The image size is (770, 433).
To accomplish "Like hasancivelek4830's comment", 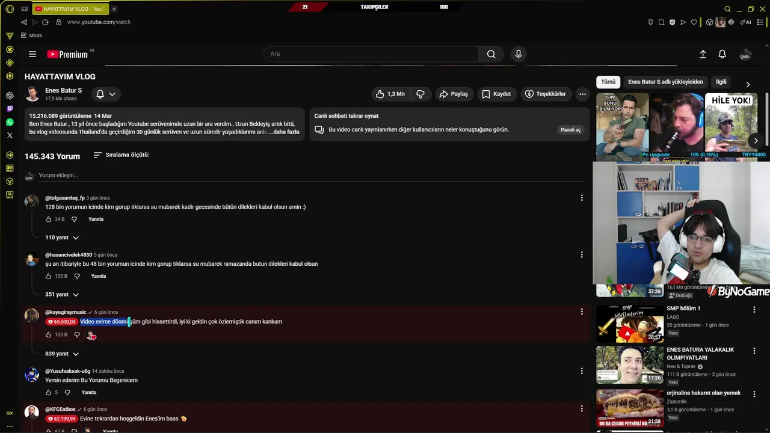I will pyautogui.click(x=49, y=277).
